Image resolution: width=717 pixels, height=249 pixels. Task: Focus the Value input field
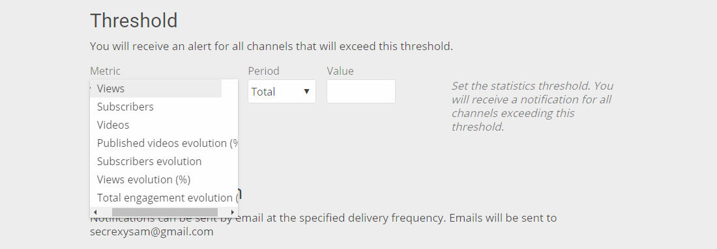point(361,91)
